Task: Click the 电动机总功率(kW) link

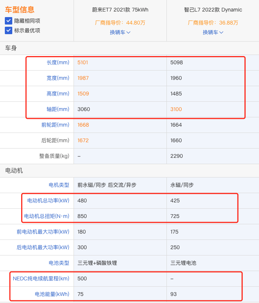Action: pos(48,201)
